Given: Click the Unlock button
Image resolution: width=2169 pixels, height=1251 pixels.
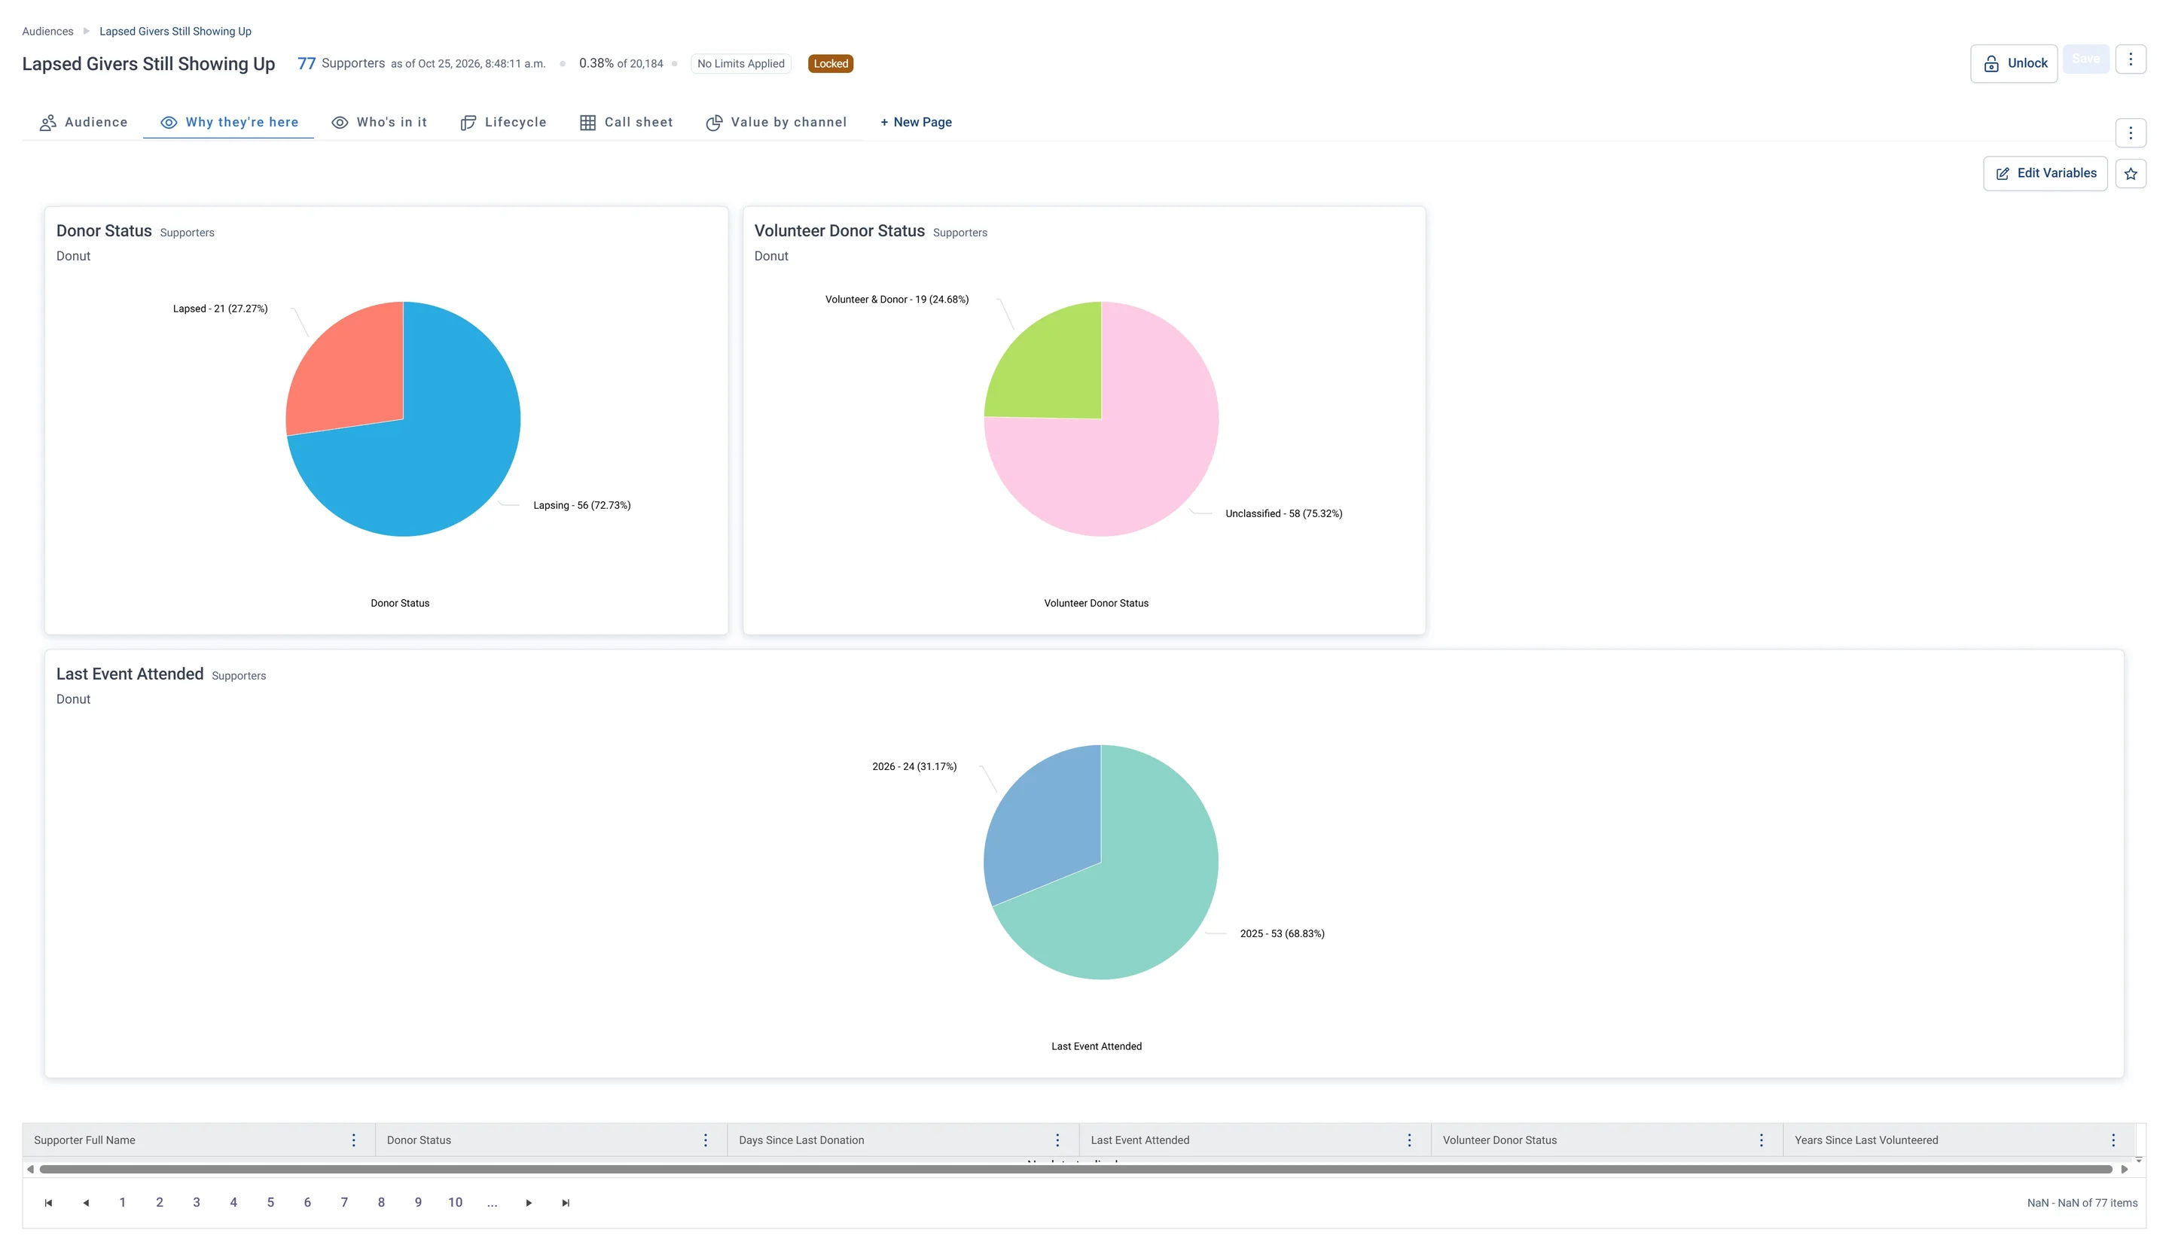Looking at the screenshot, I should click(2012, 63).
